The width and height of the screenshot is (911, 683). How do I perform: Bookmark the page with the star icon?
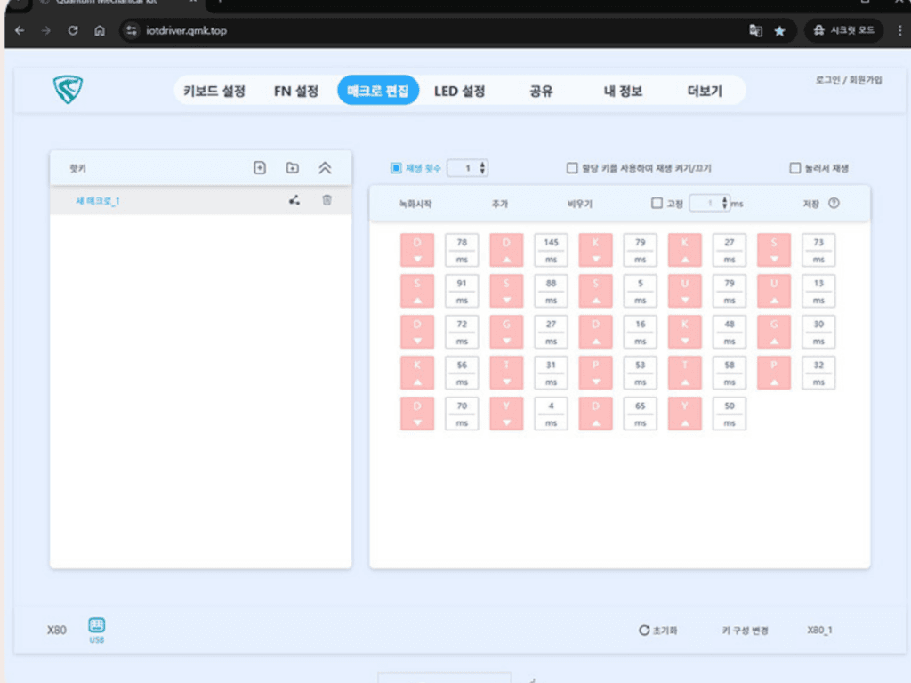779,30
